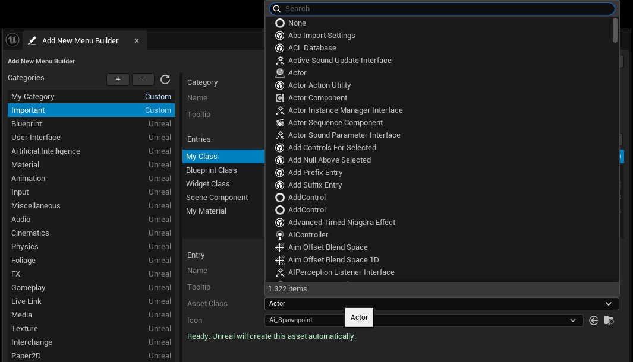
Task: Select My Category in Categories list
Action: [92, 97]
